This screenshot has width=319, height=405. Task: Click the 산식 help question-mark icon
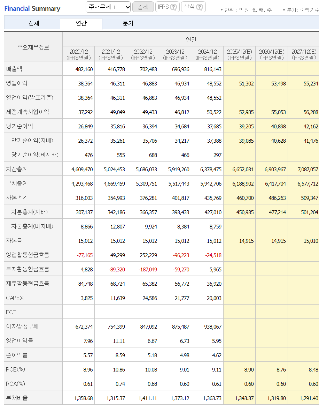coord(200,7)
